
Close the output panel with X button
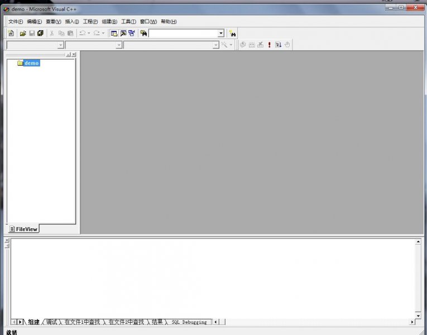click(x=7, y=240)
